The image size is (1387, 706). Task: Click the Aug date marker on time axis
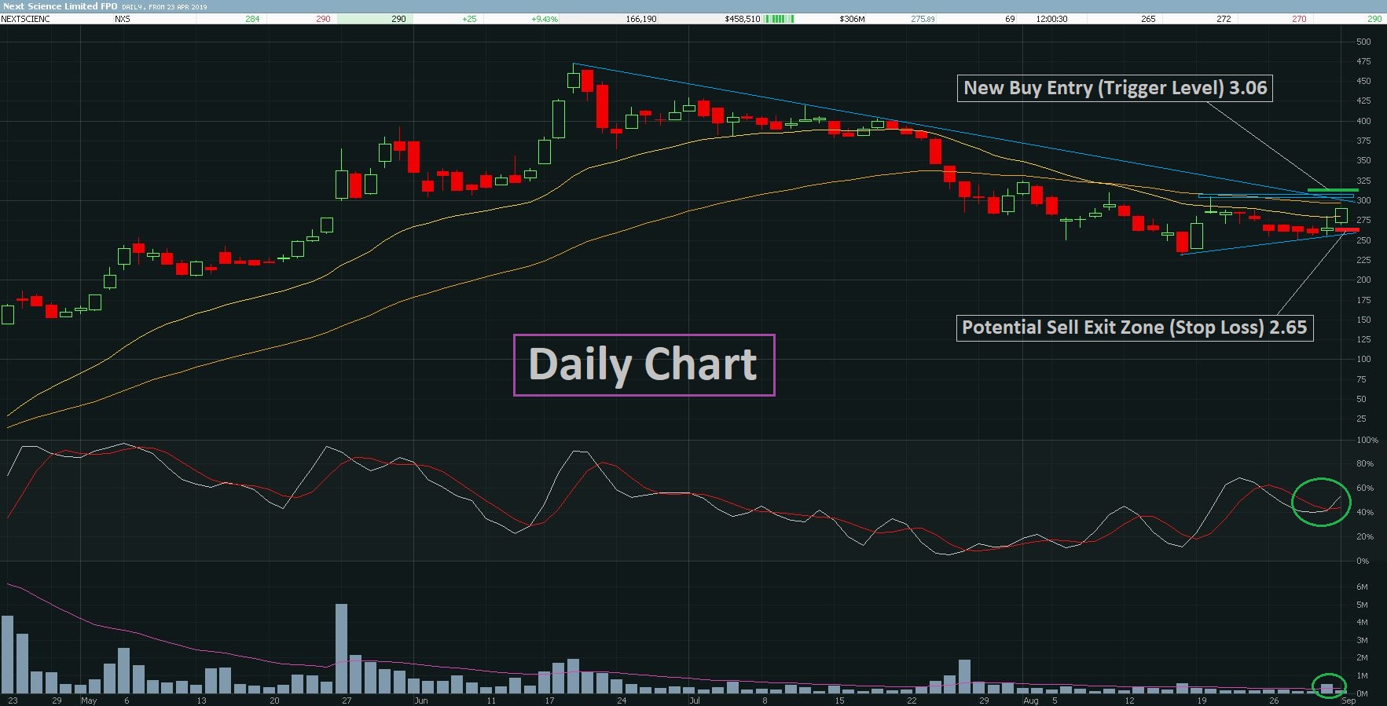point(1030,701)
